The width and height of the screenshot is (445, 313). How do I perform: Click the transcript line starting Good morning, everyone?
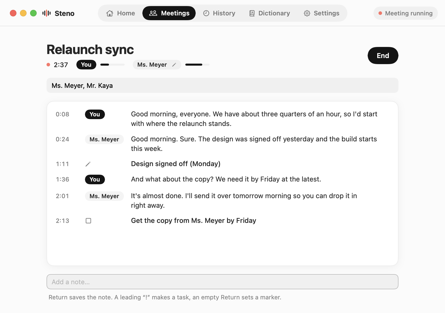pyautogui.click(x=254, y=119)
